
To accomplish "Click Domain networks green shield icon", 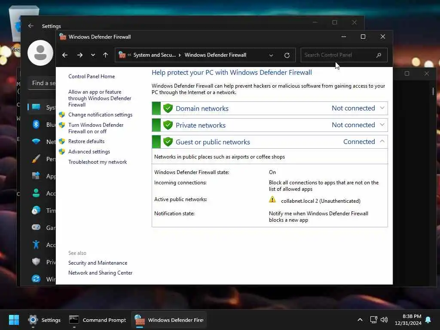I will click(168, 108).
